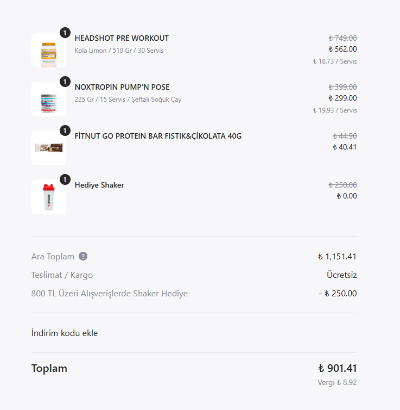The image size is (400, 410).
Task: Click the Teslimat / Kargo Ücretsiz value
Action: [341, 275]
